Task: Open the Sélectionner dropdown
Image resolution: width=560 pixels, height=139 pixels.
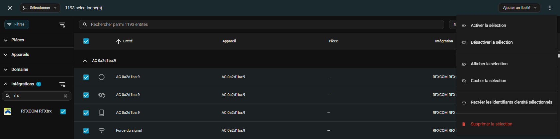Action: point(40,8)
